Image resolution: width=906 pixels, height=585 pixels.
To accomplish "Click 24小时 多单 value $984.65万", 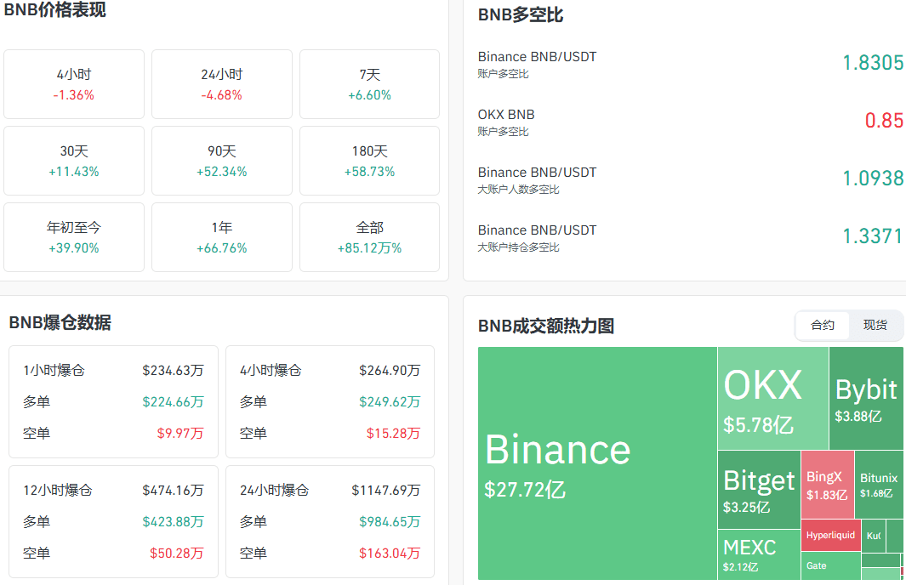I will click(x=390, y=522).
